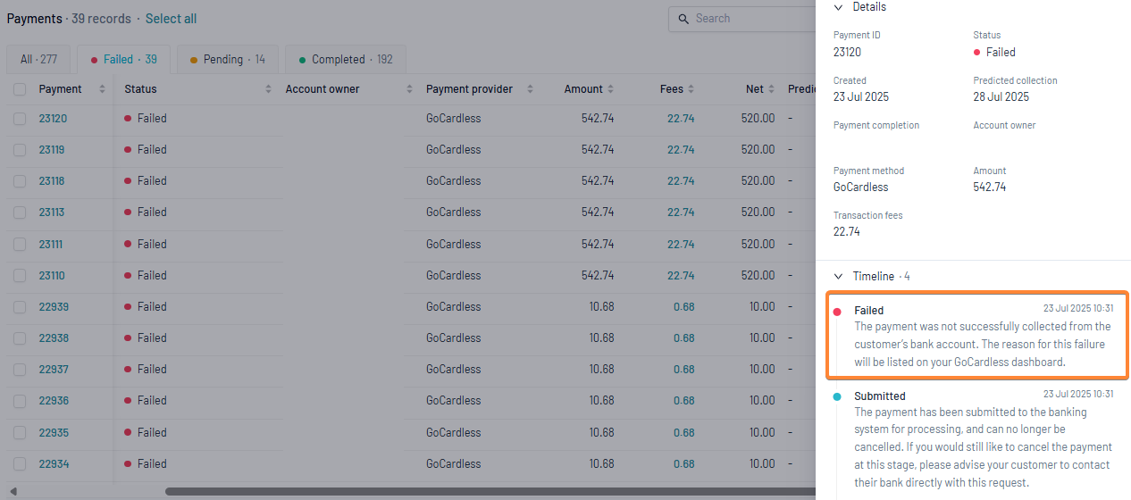1131x500 pixels.
Task: Switch to the Pending tab
Action: point(228,60)
